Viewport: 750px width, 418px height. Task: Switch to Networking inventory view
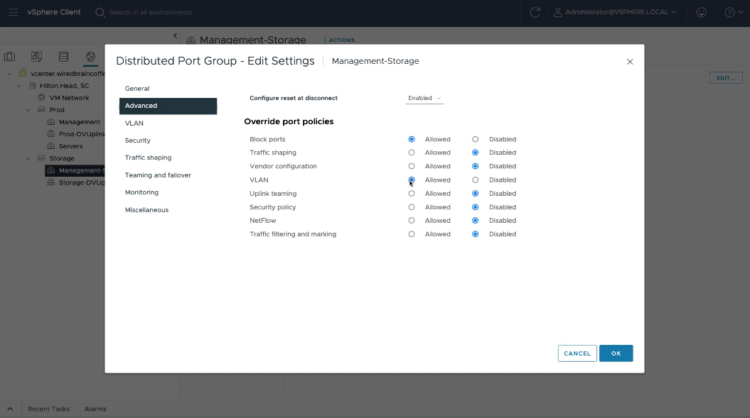(90, 57)
